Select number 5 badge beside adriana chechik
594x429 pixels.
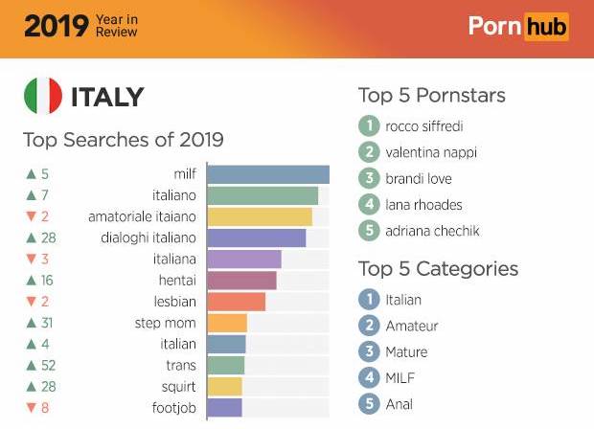pos(368,231)
